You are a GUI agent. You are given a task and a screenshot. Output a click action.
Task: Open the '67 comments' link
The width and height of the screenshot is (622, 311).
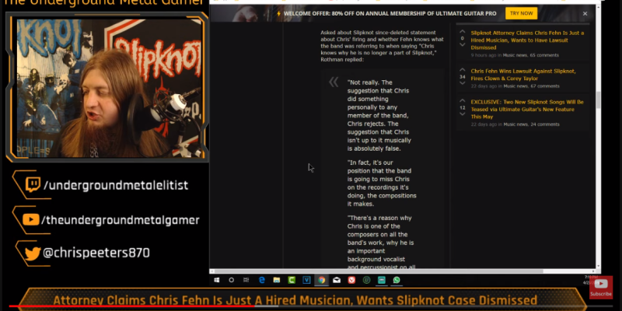coord(545,86)
